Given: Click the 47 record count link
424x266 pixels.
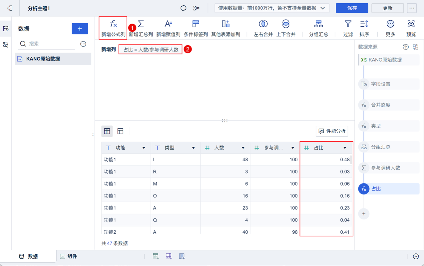Looking at the screenshot, I should point(110,243).
